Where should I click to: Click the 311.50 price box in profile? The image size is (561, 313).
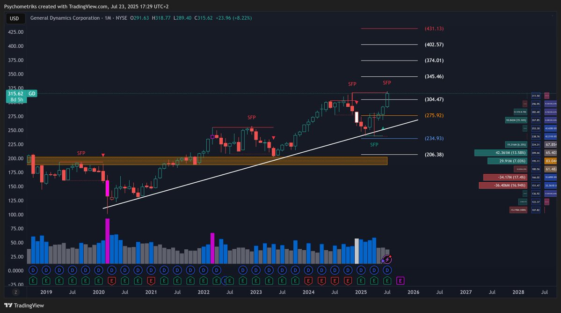[536, 96]
